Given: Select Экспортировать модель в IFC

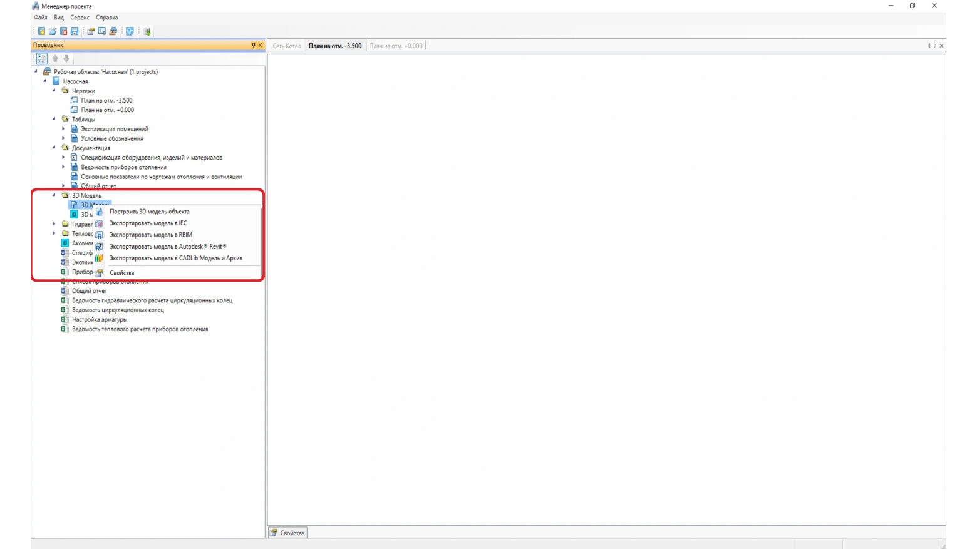Looking at the screenshot, I should pos(148,223).
